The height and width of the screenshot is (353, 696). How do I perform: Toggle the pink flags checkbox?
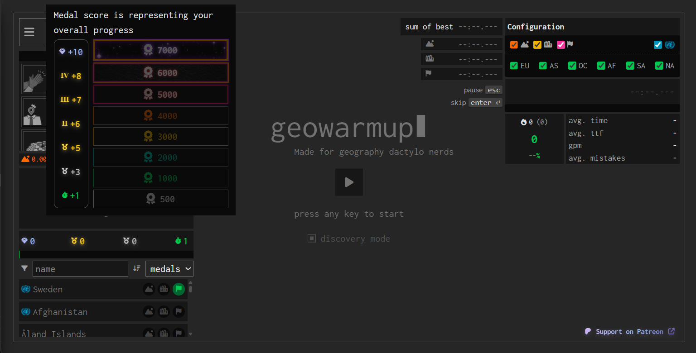[x=561, y=44]
